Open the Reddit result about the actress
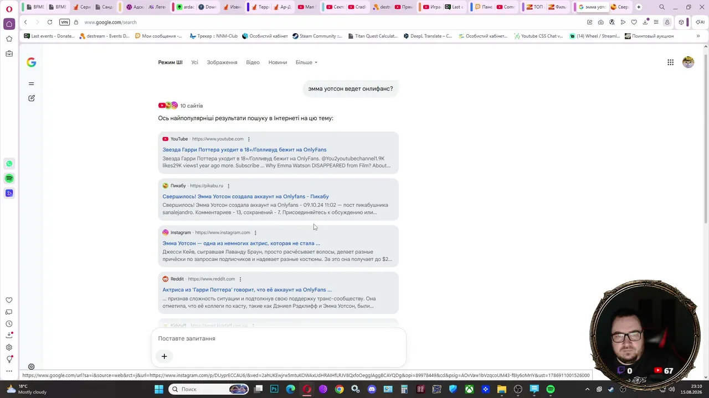Image resolution: width=709 pixels, height=398 pixels. 247,290
